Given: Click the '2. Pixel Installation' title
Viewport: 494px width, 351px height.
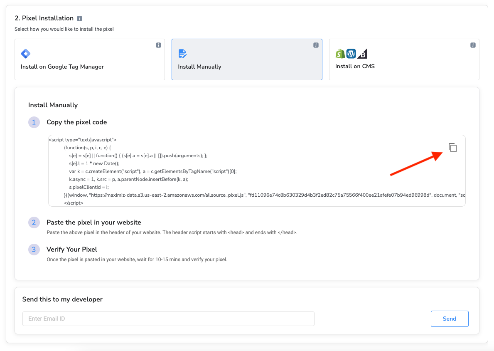Looking at the screenshot, I should 44,18.
